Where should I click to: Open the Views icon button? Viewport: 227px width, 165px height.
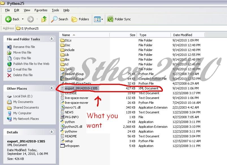pos(97,19)
